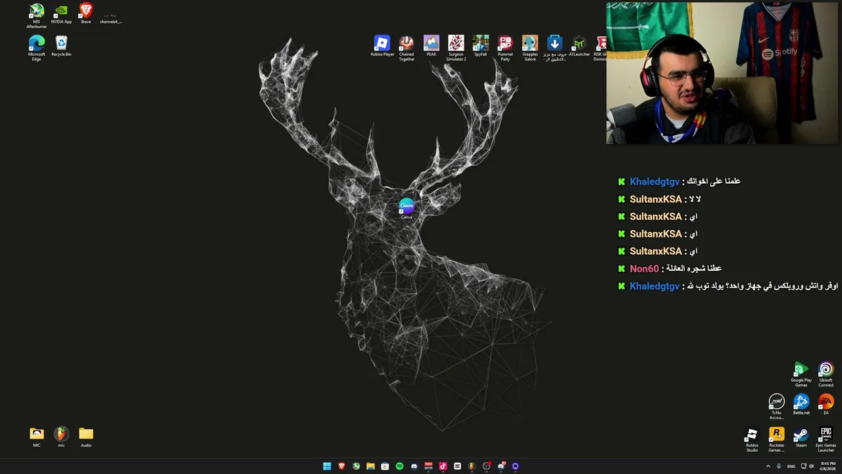The width and height of the screenshot is (842, 474).
Task: Open the Windows Start menu
Action: click(327, 466)
